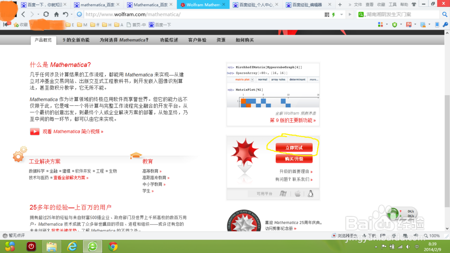
Task: Expand the undo closed tabs dropdown
Action: [72, 14]
